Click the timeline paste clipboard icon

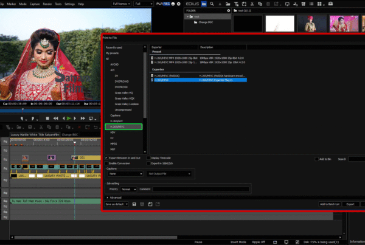pos(57,127)
